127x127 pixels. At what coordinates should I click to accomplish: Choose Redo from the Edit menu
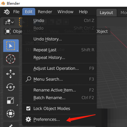(59, 28)
